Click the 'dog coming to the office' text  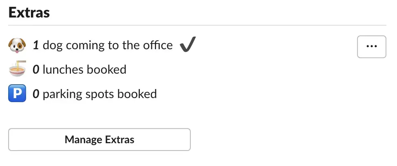(108, 46)
